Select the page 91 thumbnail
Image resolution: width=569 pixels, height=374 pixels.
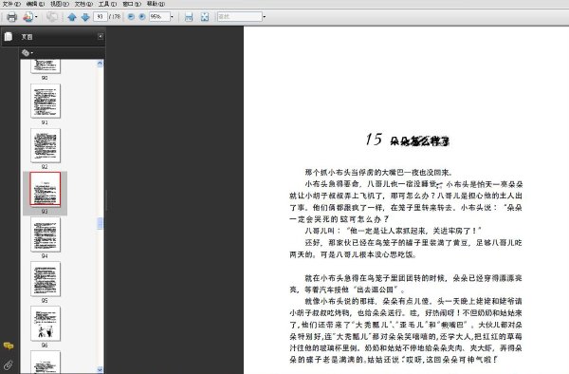click(46, 101)
